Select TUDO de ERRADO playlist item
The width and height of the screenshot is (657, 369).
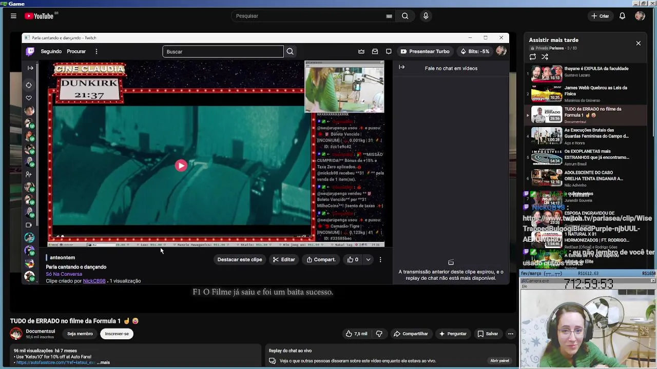(x=585, y=115)
